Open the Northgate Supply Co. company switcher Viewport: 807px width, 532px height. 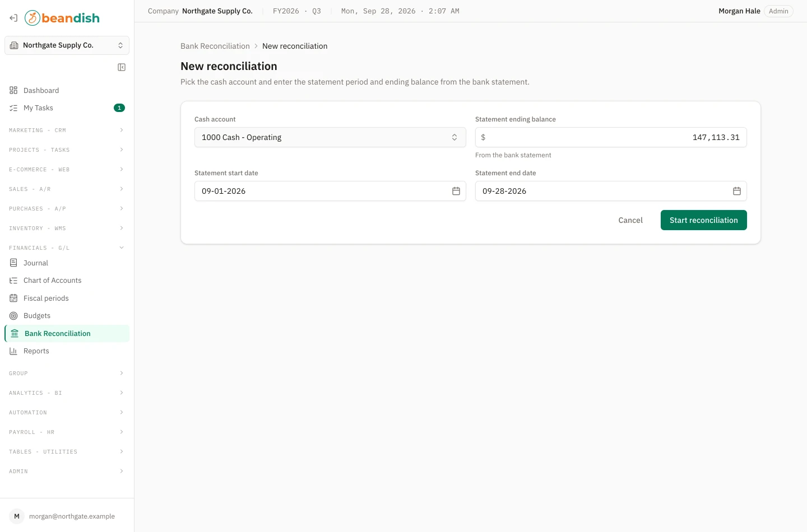[67, 45]
